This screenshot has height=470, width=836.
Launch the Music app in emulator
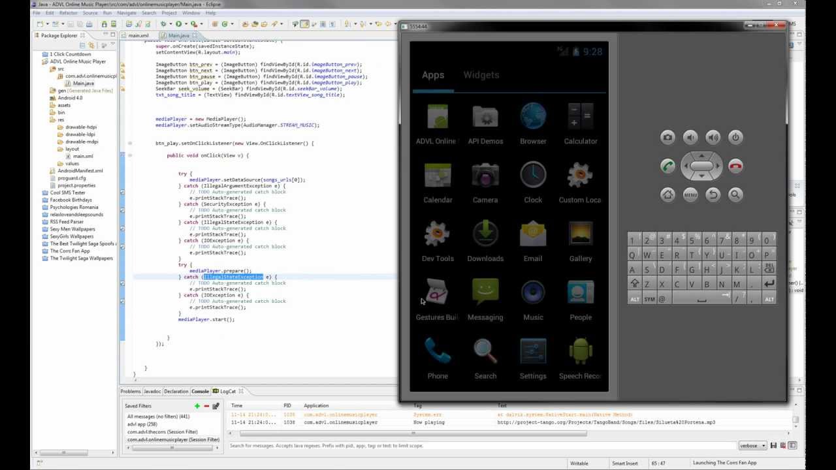tap(533, 300)
